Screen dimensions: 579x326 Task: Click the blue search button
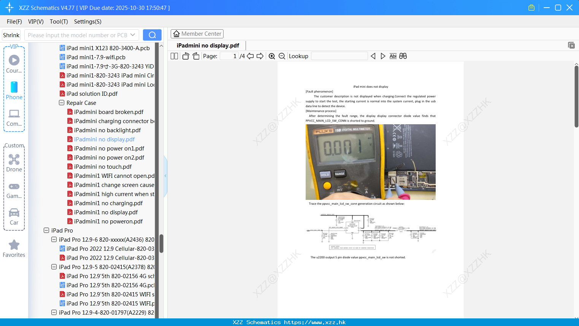[x=152, y=35]
